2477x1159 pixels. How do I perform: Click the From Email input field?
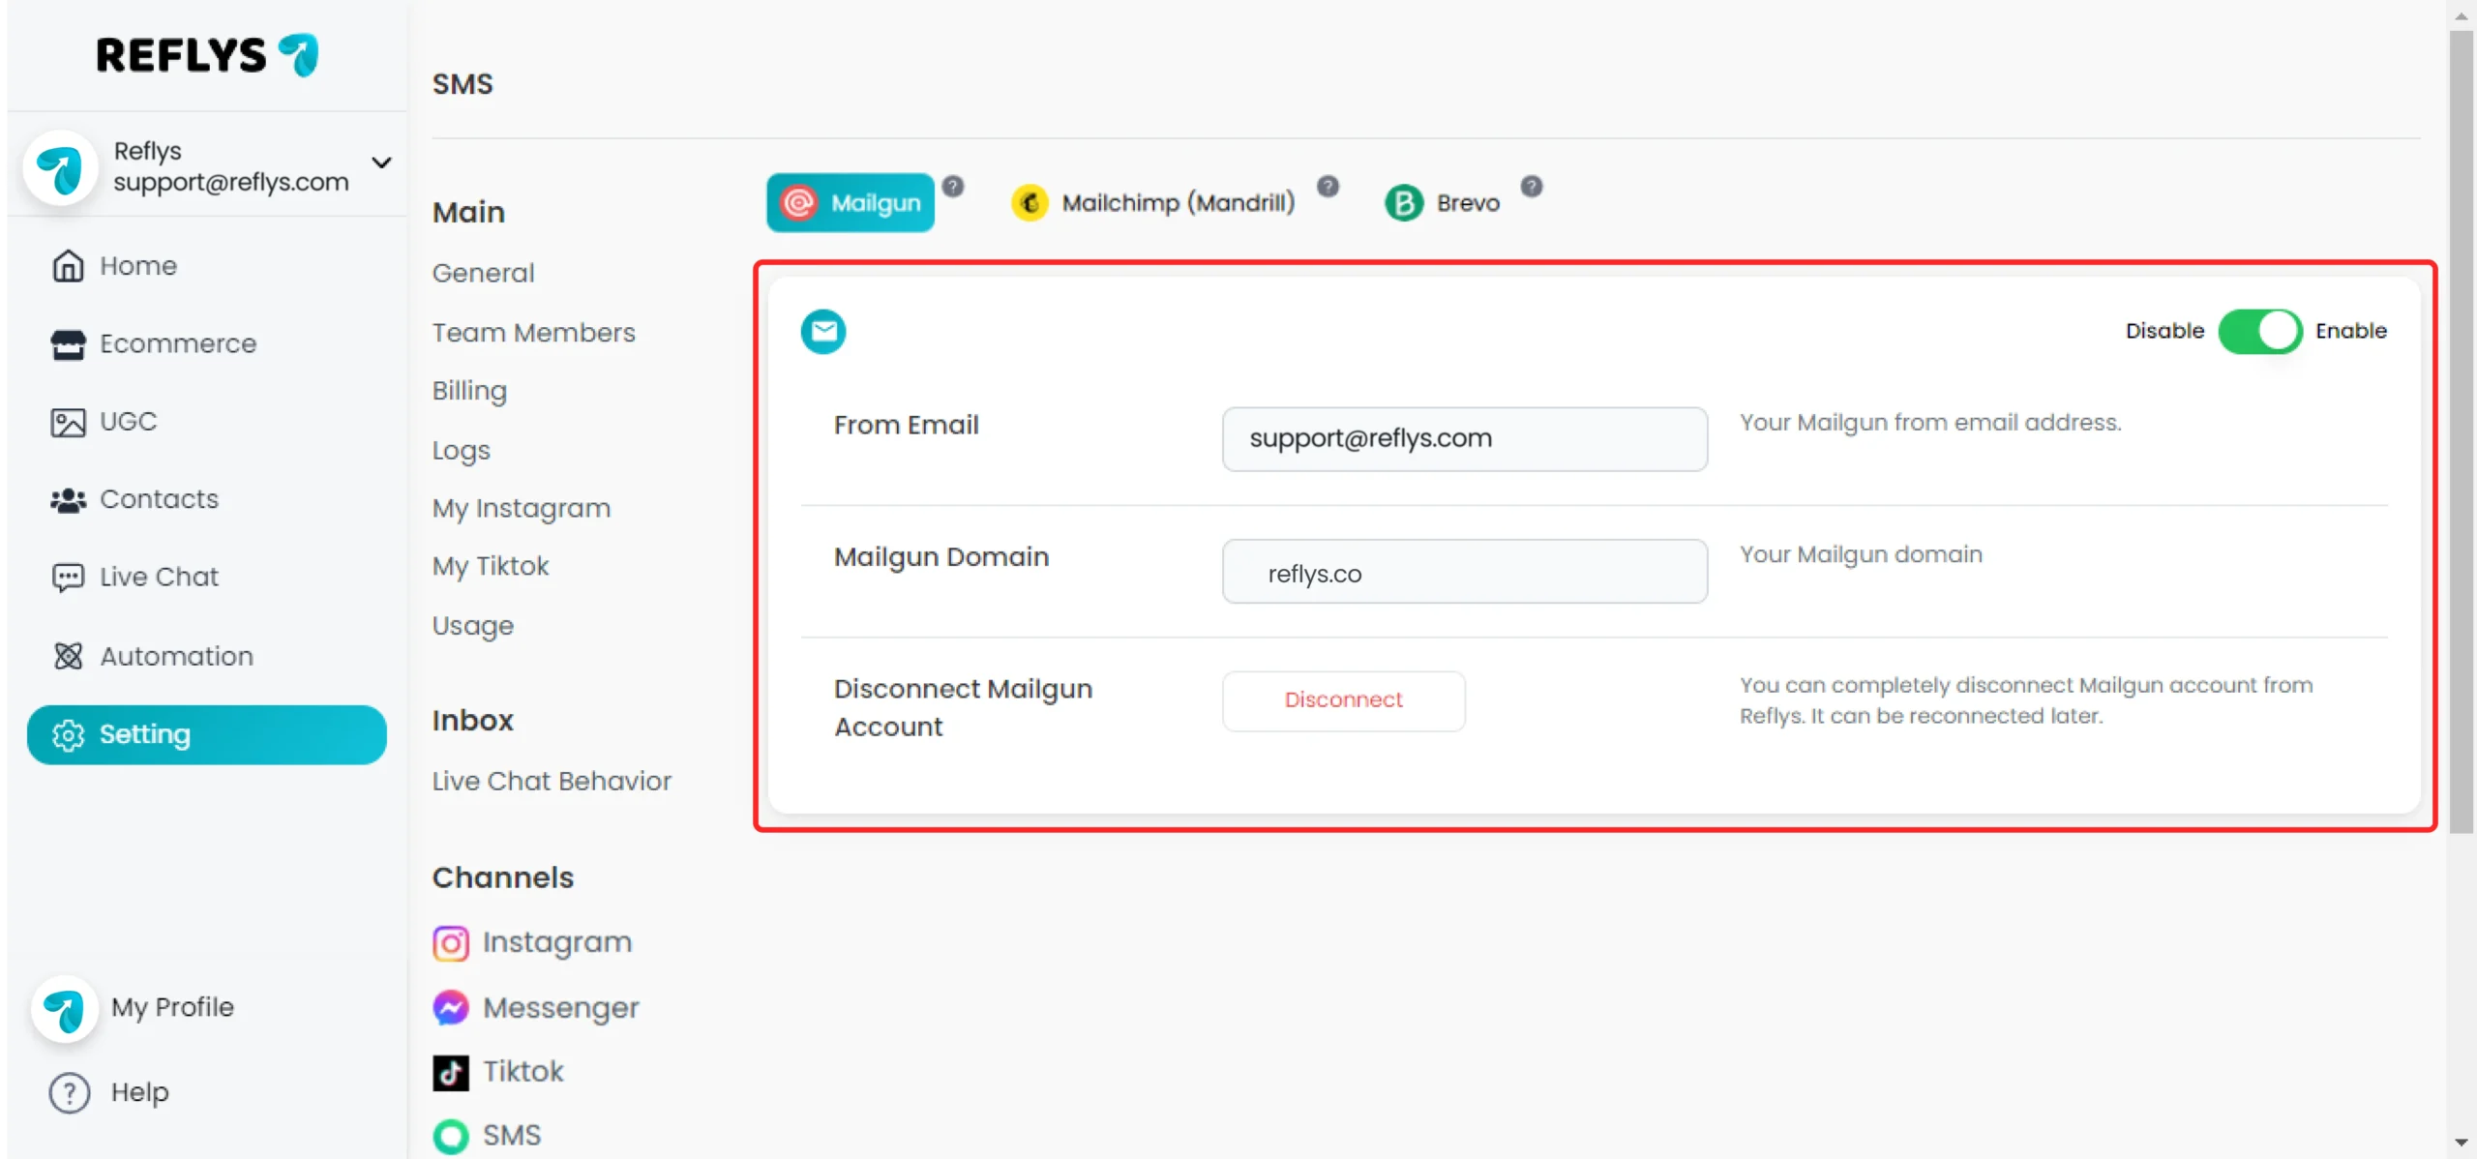coord(1465,439)
